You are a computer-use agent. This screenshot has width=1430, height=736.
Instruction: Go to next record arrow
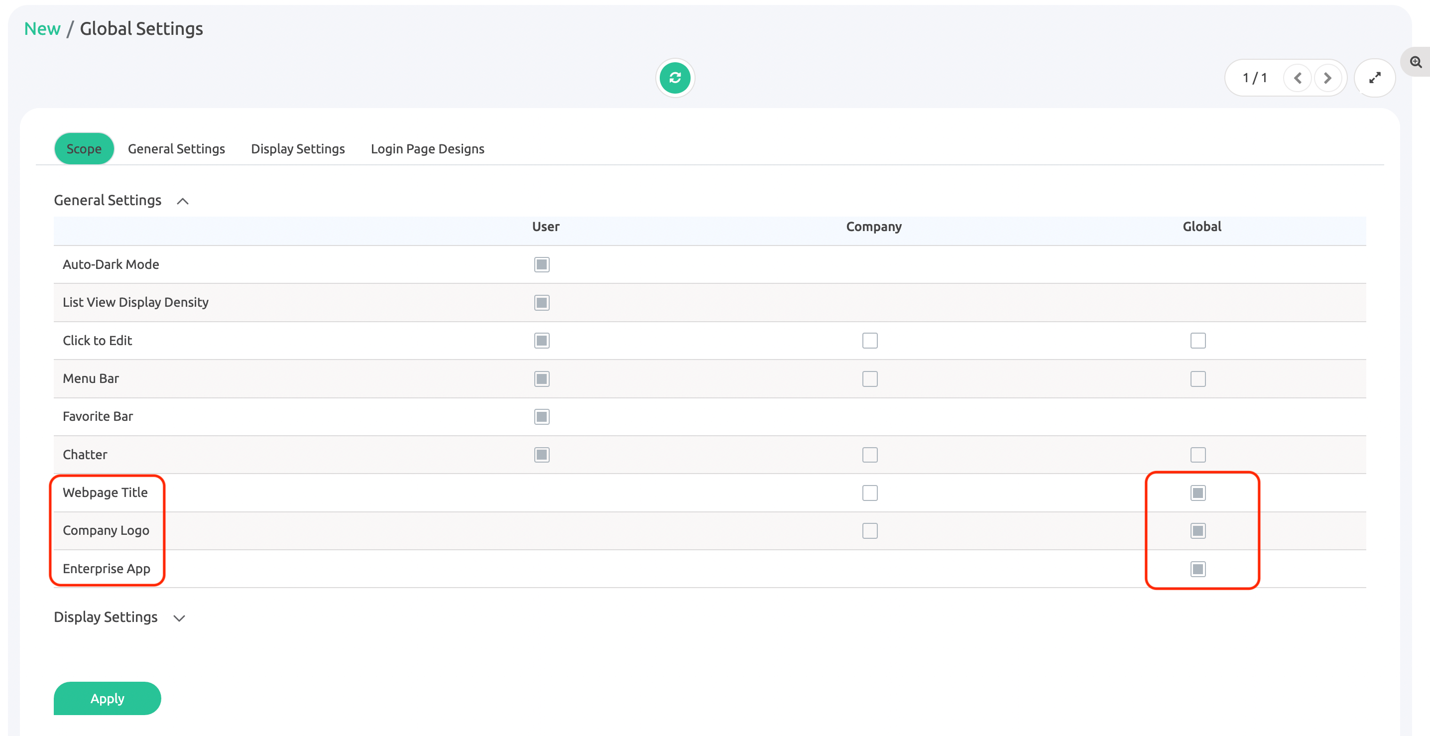(x=1327, y=78)
